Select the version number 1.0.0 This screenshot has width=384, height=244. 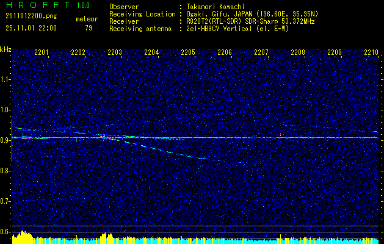(83, 5)
